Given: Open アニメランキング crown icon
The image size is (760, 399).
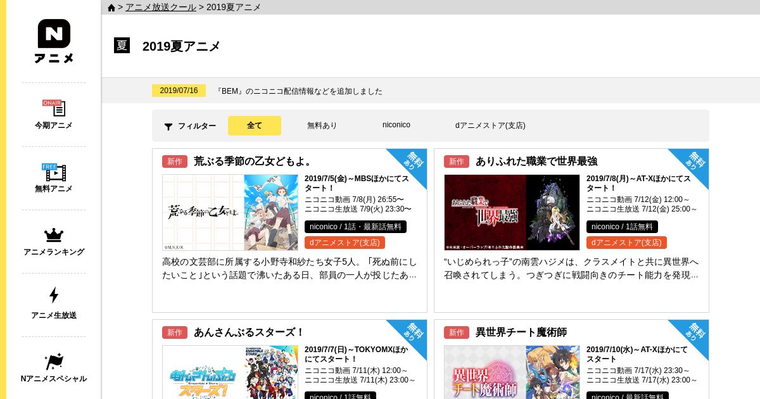Looking at the screenshot, I should point(54,235).
